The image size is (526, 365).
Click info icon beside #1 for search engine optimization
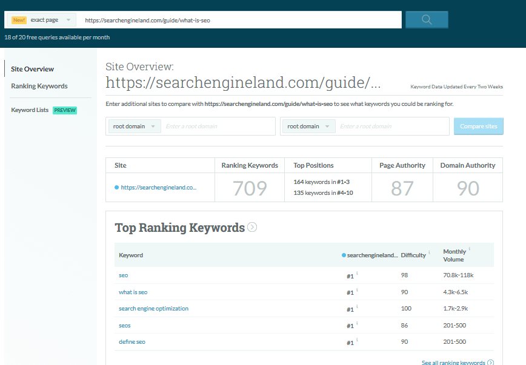[357, 306]
